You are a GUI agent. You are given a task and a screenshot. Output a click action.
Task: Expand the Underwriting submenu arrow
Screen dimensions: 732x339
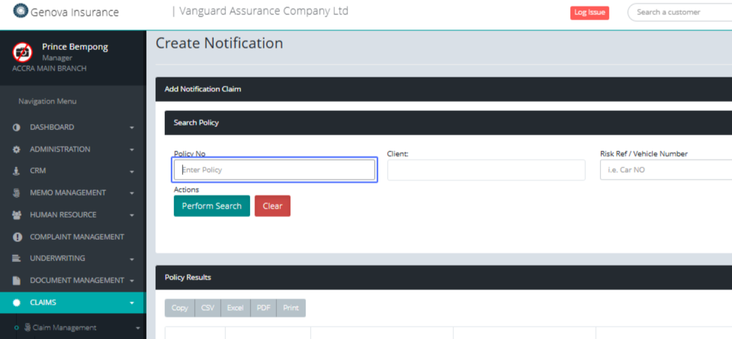tap(132, 259)
